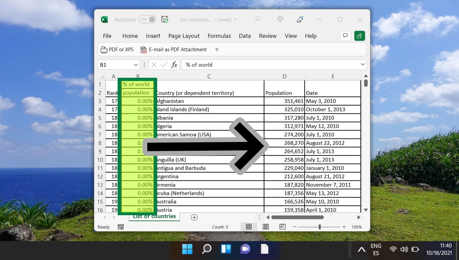459x260 pixels.
Task: Switch to Page Break Preview icon
Action: [282, 227]
